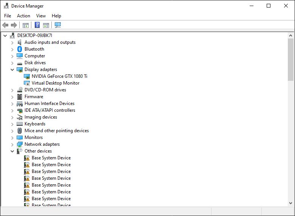
Task: Select the NVIDIA GeForce GTX 1080 Ti entry
Action: coord(59,76)
